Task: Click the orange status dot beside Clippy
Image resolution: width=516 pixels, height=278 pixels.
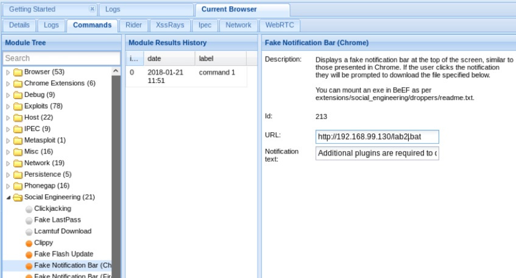Action: point(29,243)
